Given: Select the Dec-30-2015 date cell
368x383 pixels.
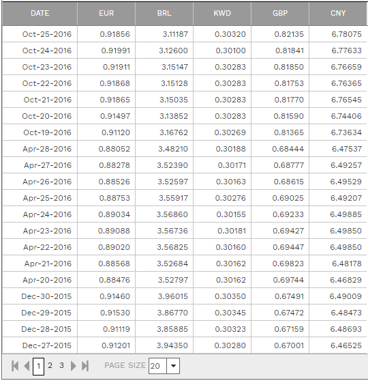Looking at the screenshot, I should pos(40,296).
